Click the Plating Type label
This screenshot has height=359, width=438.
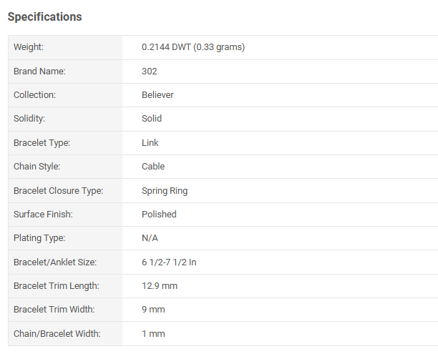[39, 238]
